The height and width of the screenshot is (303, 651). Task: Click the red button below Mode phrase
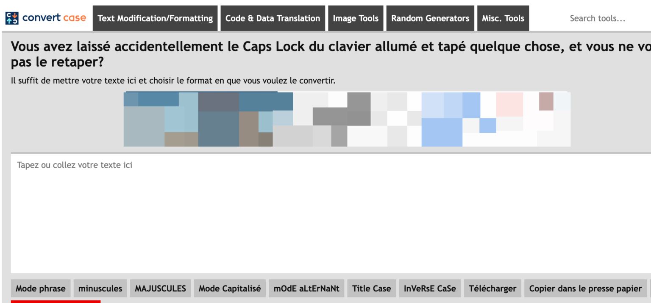tap(56, 301)
